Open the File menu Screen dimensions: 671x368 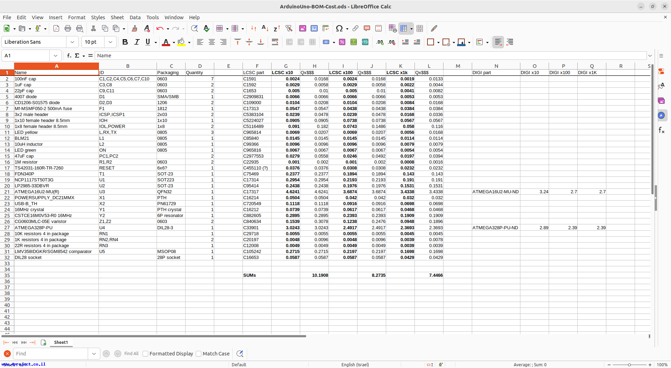pos(7,17)
